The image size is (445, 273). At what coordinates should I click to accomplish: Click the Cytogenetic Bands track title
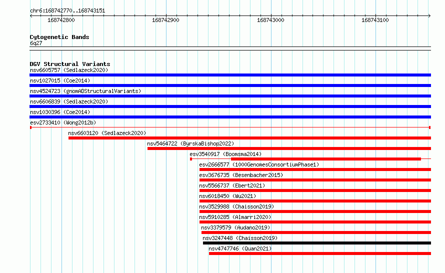pos(59,37)
